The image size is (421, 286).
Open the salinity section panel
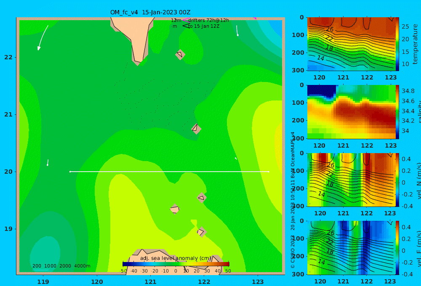(x=351, y=112)
